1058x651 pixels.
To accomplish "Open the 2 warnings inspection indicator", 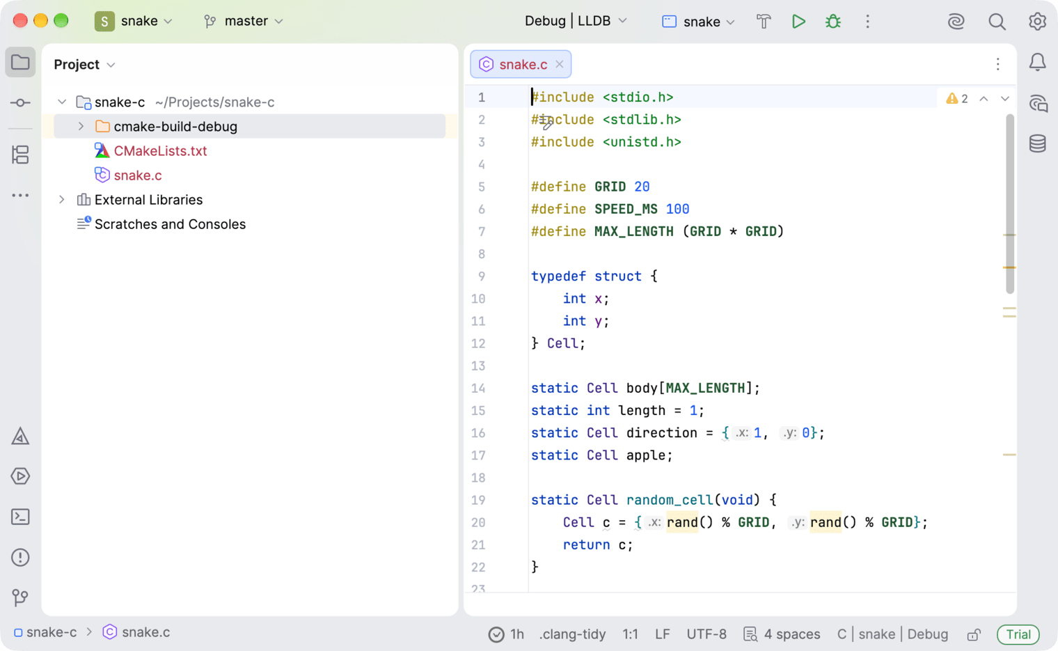I will click(x=957, y=99).
